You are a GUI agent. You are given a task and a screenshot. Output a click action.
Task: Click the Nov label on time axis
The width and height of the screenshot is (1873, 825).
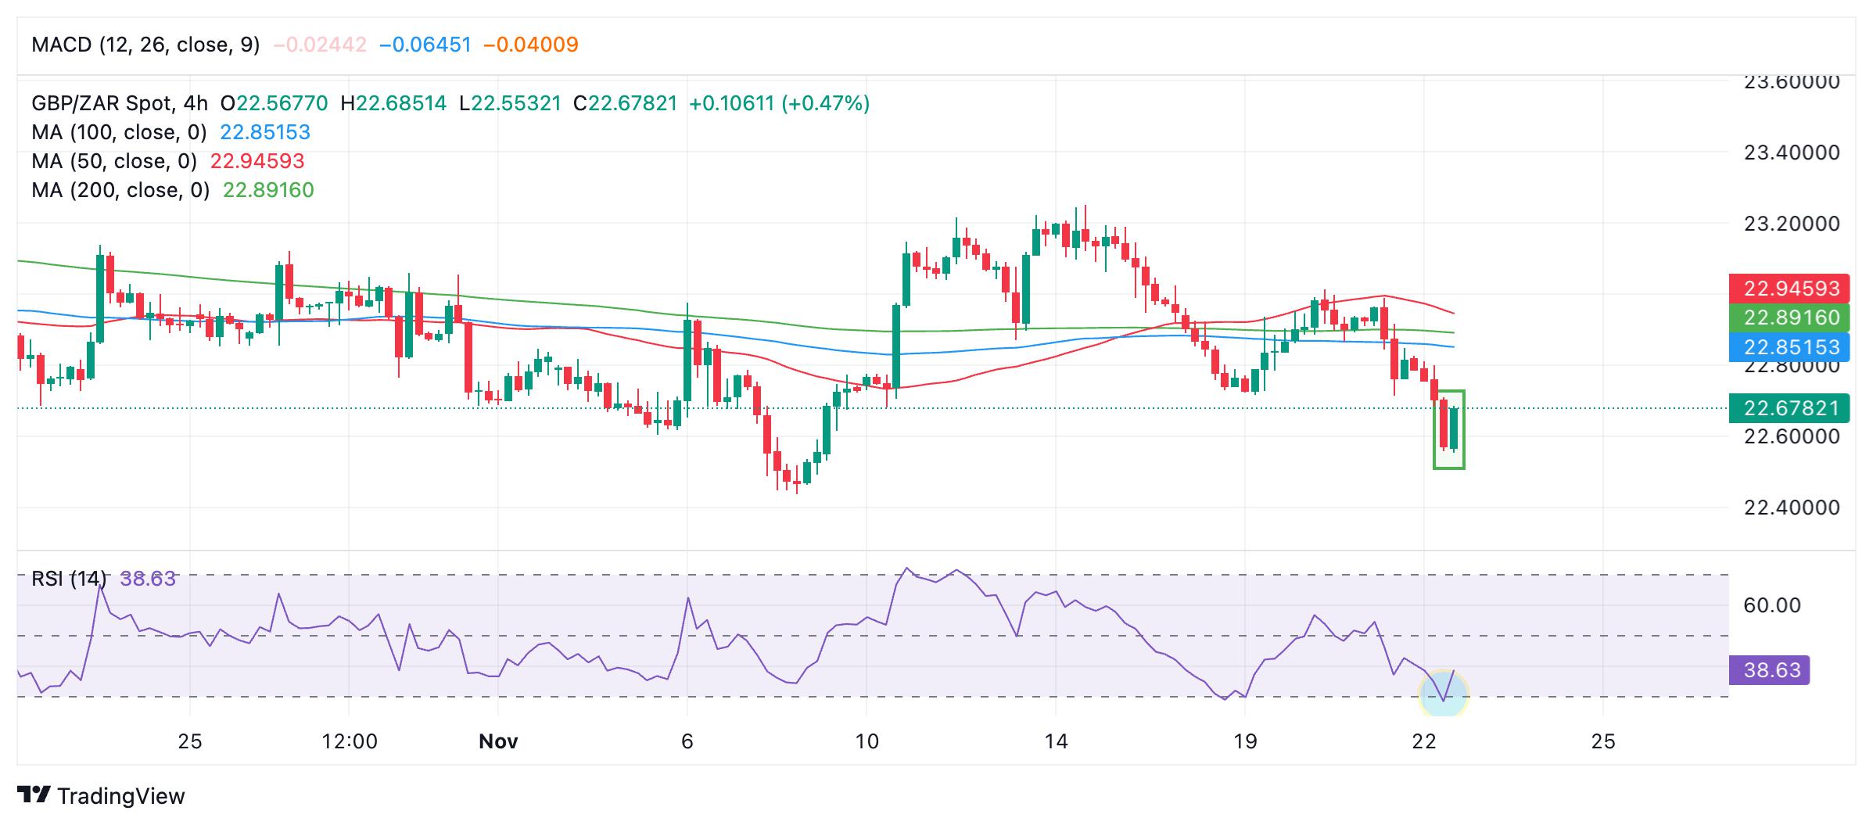(498, 741)
